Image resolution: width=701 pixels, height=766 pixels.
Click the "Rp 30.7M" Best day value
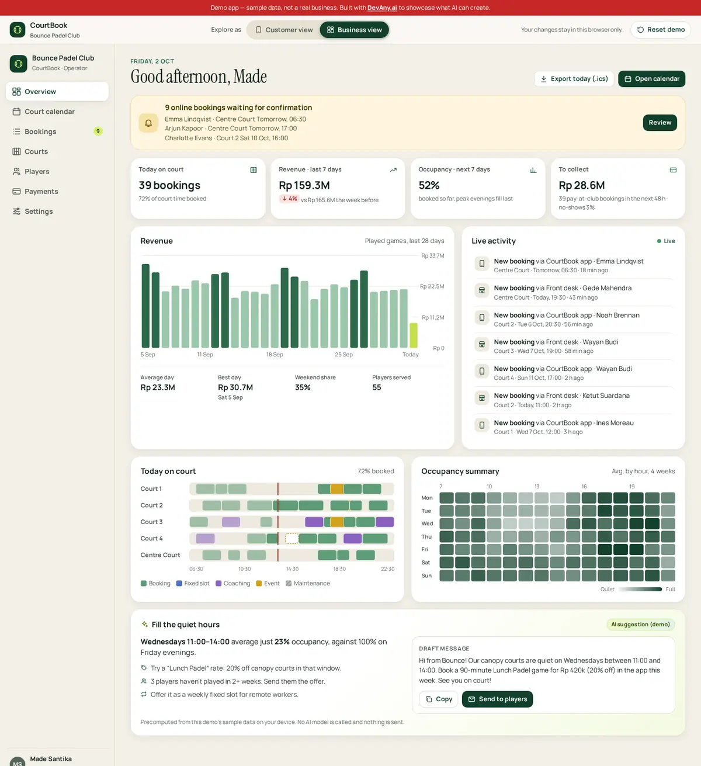pos(235,387)
